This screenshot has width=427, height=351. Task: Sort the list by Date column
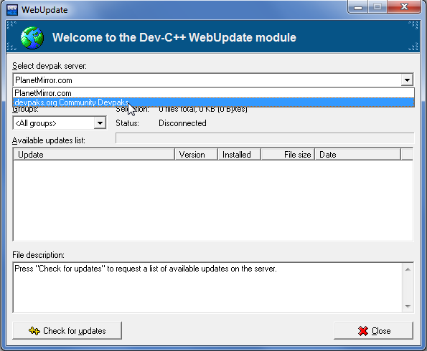click(358, 155)
